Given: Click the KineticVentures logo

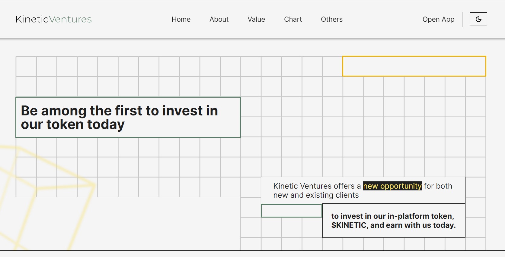Looking at the screenshot, I should coord(54,19).
